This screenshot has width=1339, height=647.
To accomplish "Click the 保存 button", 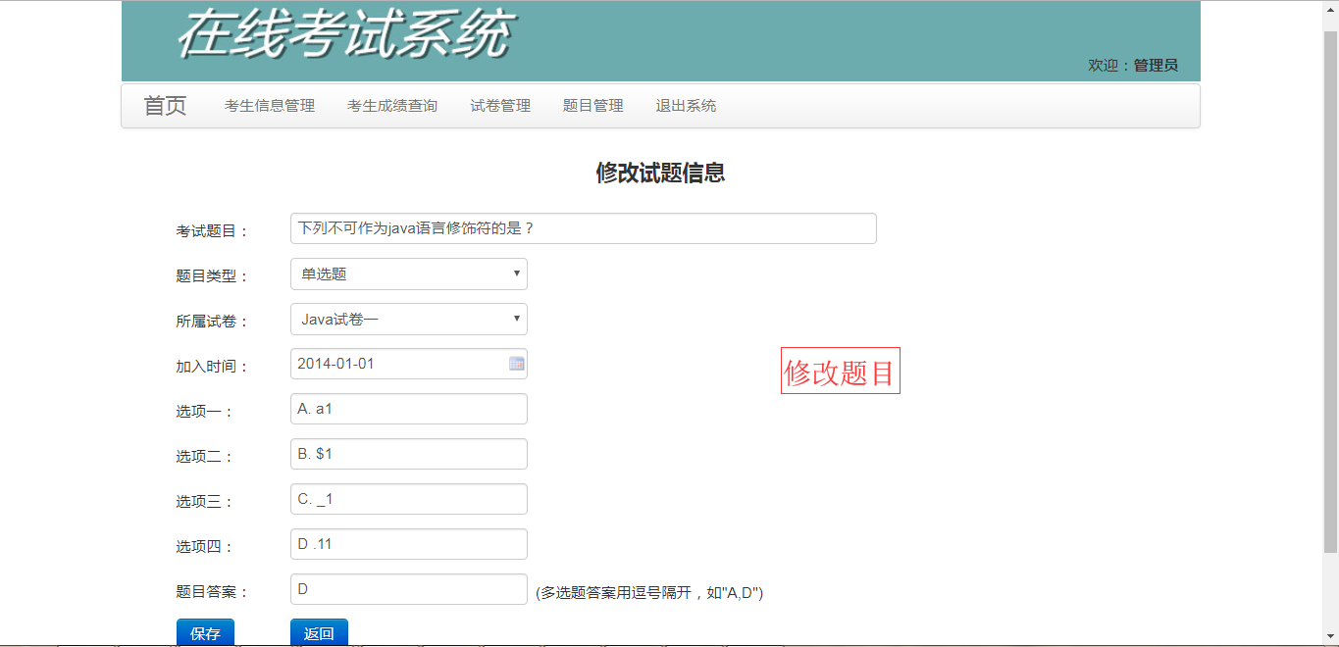I will click(x=205, y=633).
